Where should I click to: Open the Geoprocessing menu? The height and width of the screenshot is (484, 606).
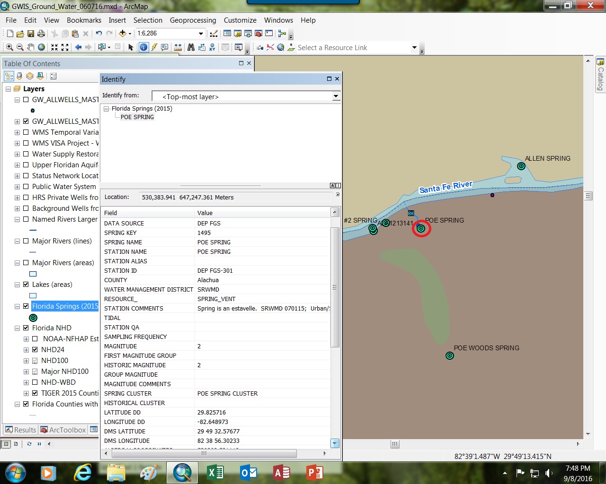click(x=193, y=20)
